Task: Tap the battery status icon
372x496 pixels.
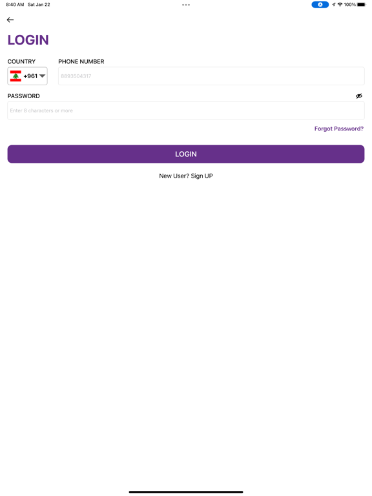Action: click(362, 5)
